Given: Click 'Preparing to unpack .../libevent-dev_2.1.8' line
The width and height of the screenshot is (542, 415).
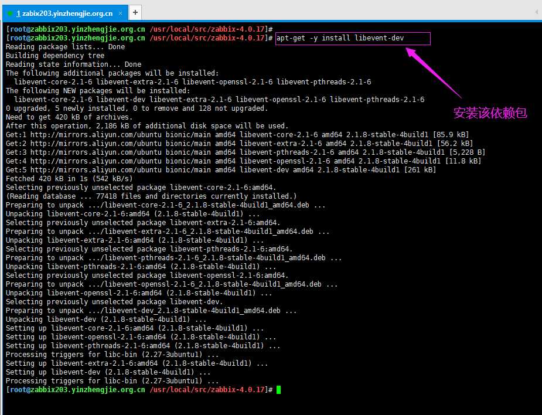Looking at the screenshot, I should click(151, 311).
